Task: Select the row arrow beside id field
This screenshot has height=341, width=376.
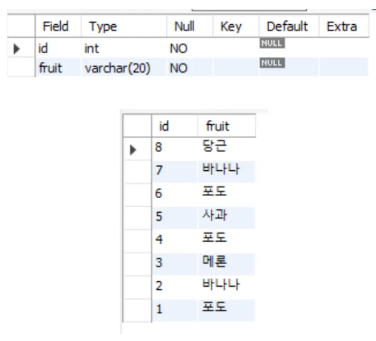Action: pos(16,49)
